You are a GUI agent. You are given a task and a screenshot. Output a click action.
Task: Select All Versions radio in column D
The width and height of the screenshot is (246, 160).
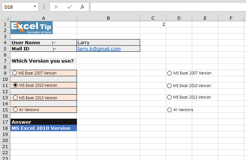(169, 110)
